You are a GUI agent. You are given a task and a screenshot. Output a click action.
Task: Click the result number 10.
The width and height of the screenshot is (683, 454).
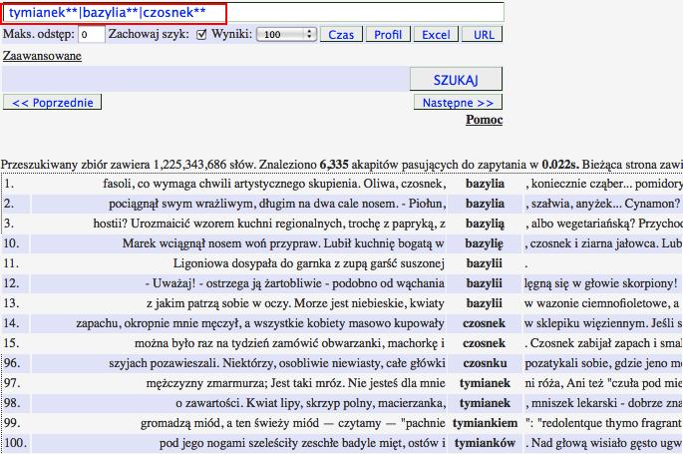point(11,243)
